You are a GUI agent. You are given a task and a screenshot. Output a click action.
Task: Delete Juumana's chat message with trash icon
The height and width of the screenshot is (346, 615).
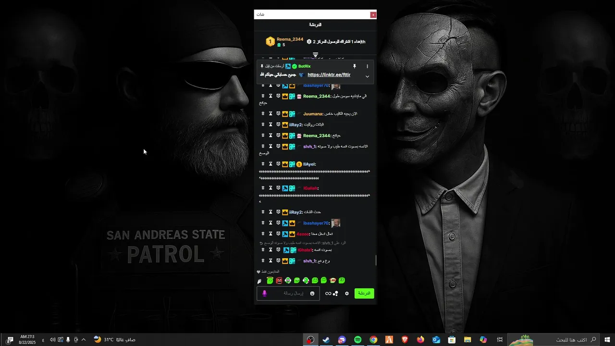(263, 114)
